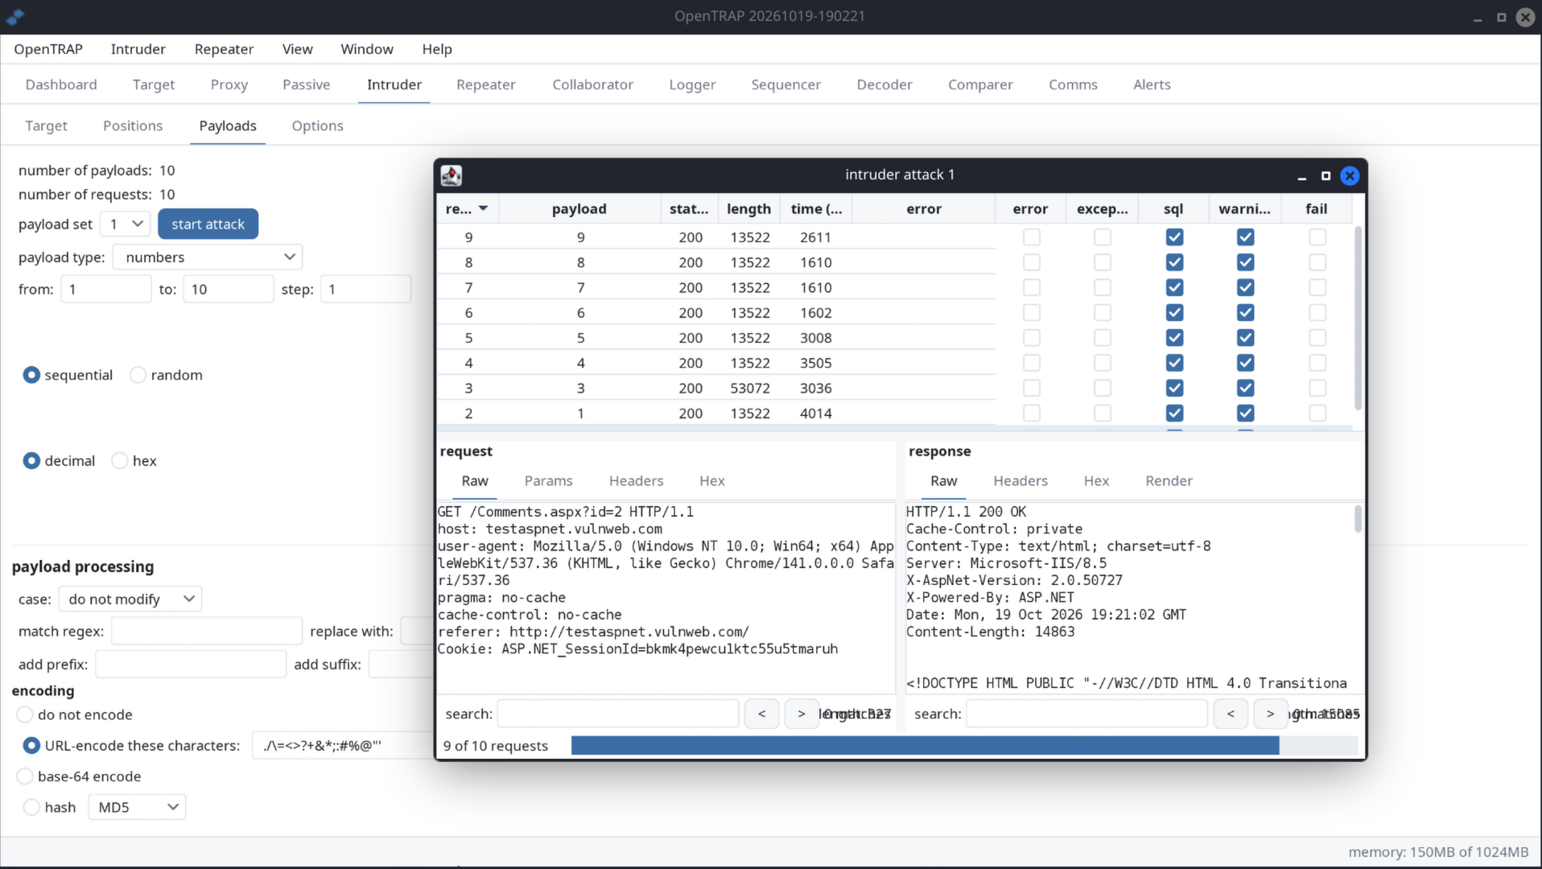
Task: Switch to the Collaborator tab
Action: (x=593, y=84)
